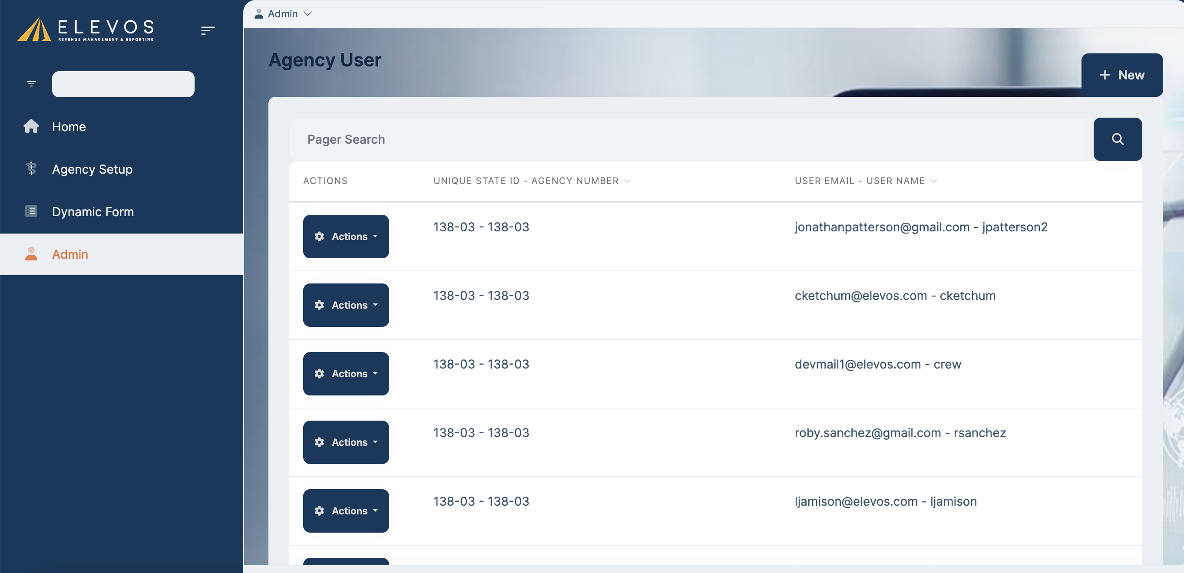Open the Agency Setup menu item
Image resolution: width=1184 pixels, height=573 pixels.
click(x=92, y=169)
